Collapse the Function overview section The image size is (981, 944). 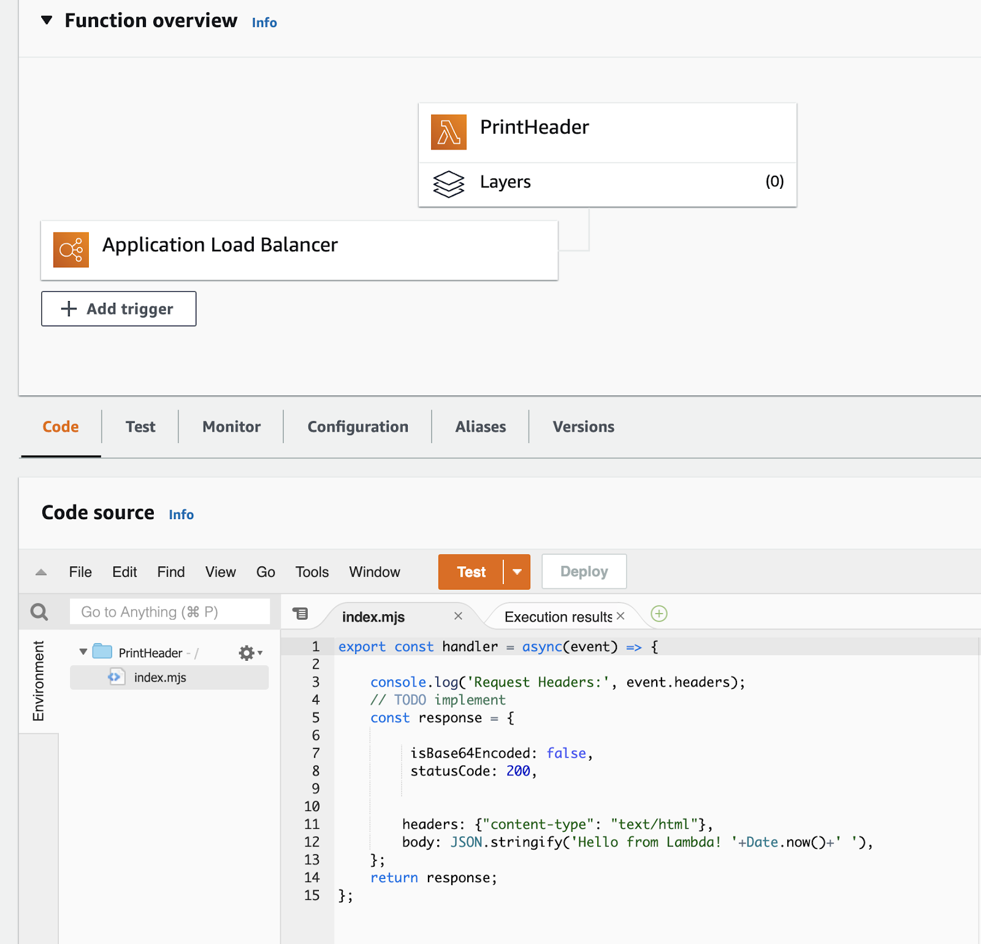pos(47,21)
